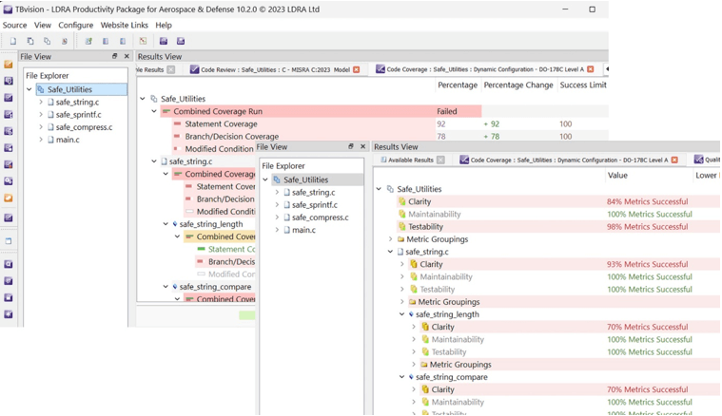Expand main.c in front File Explorer
Image resolution: width=722 pixels, height=416 pixels.
277,230
